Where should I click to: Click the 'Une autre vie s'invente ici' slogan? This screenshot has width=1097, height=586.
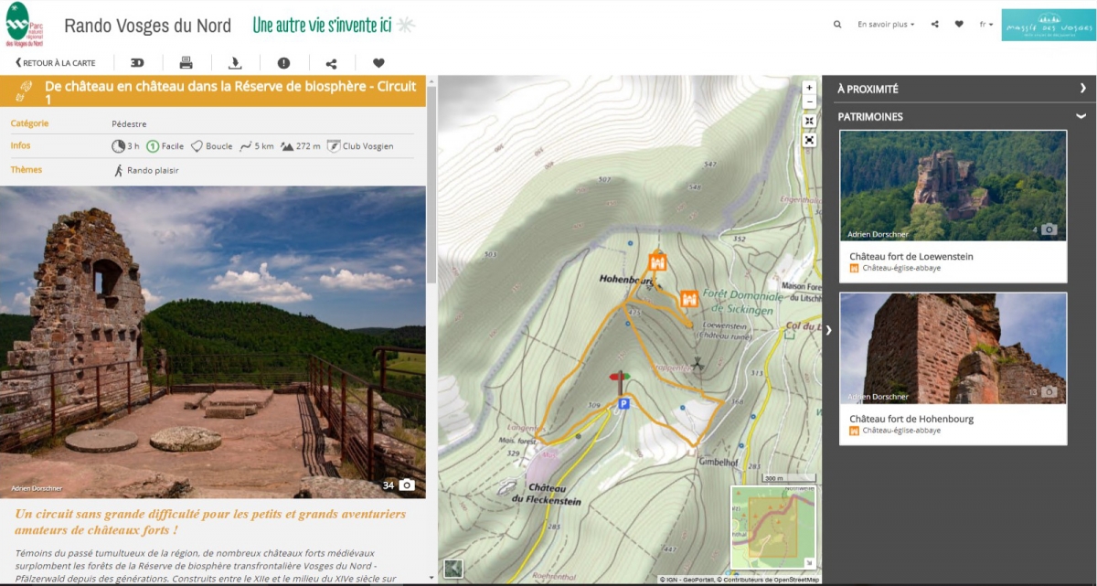pos(322,25)
